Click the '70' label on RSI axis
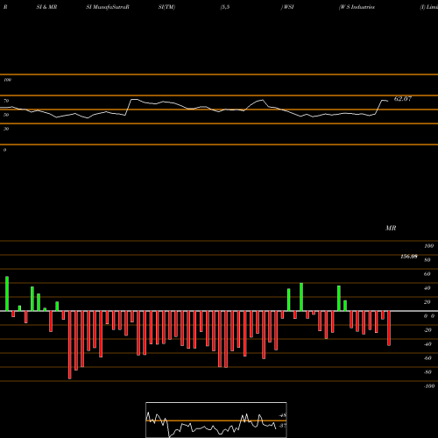Image resolution: width=438 pixels, height=438 pixels. (6, 101)
